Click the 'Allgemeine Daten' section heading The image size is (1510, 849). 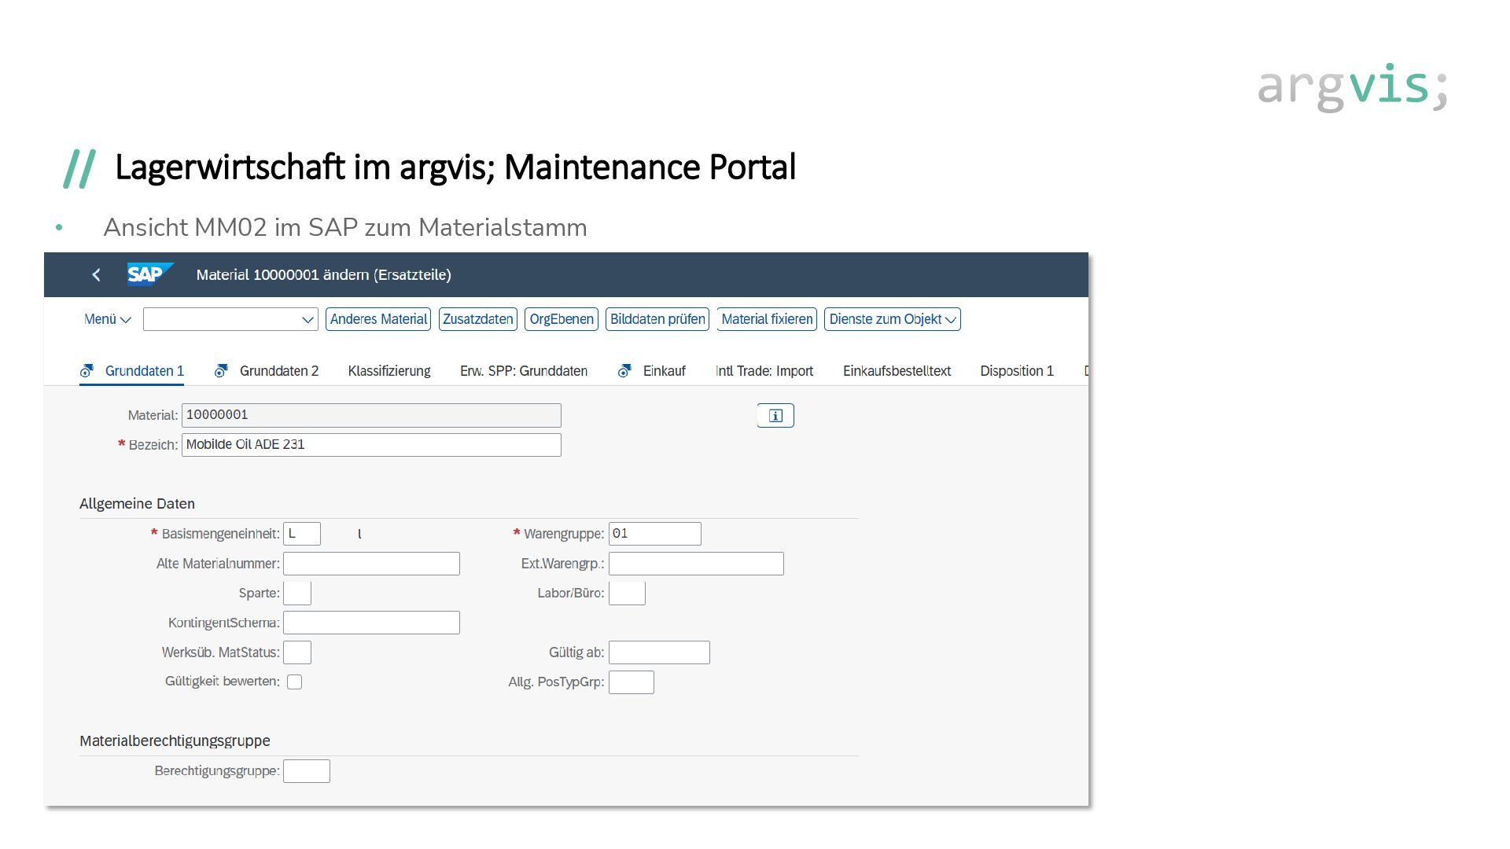(x=137, y=504)
